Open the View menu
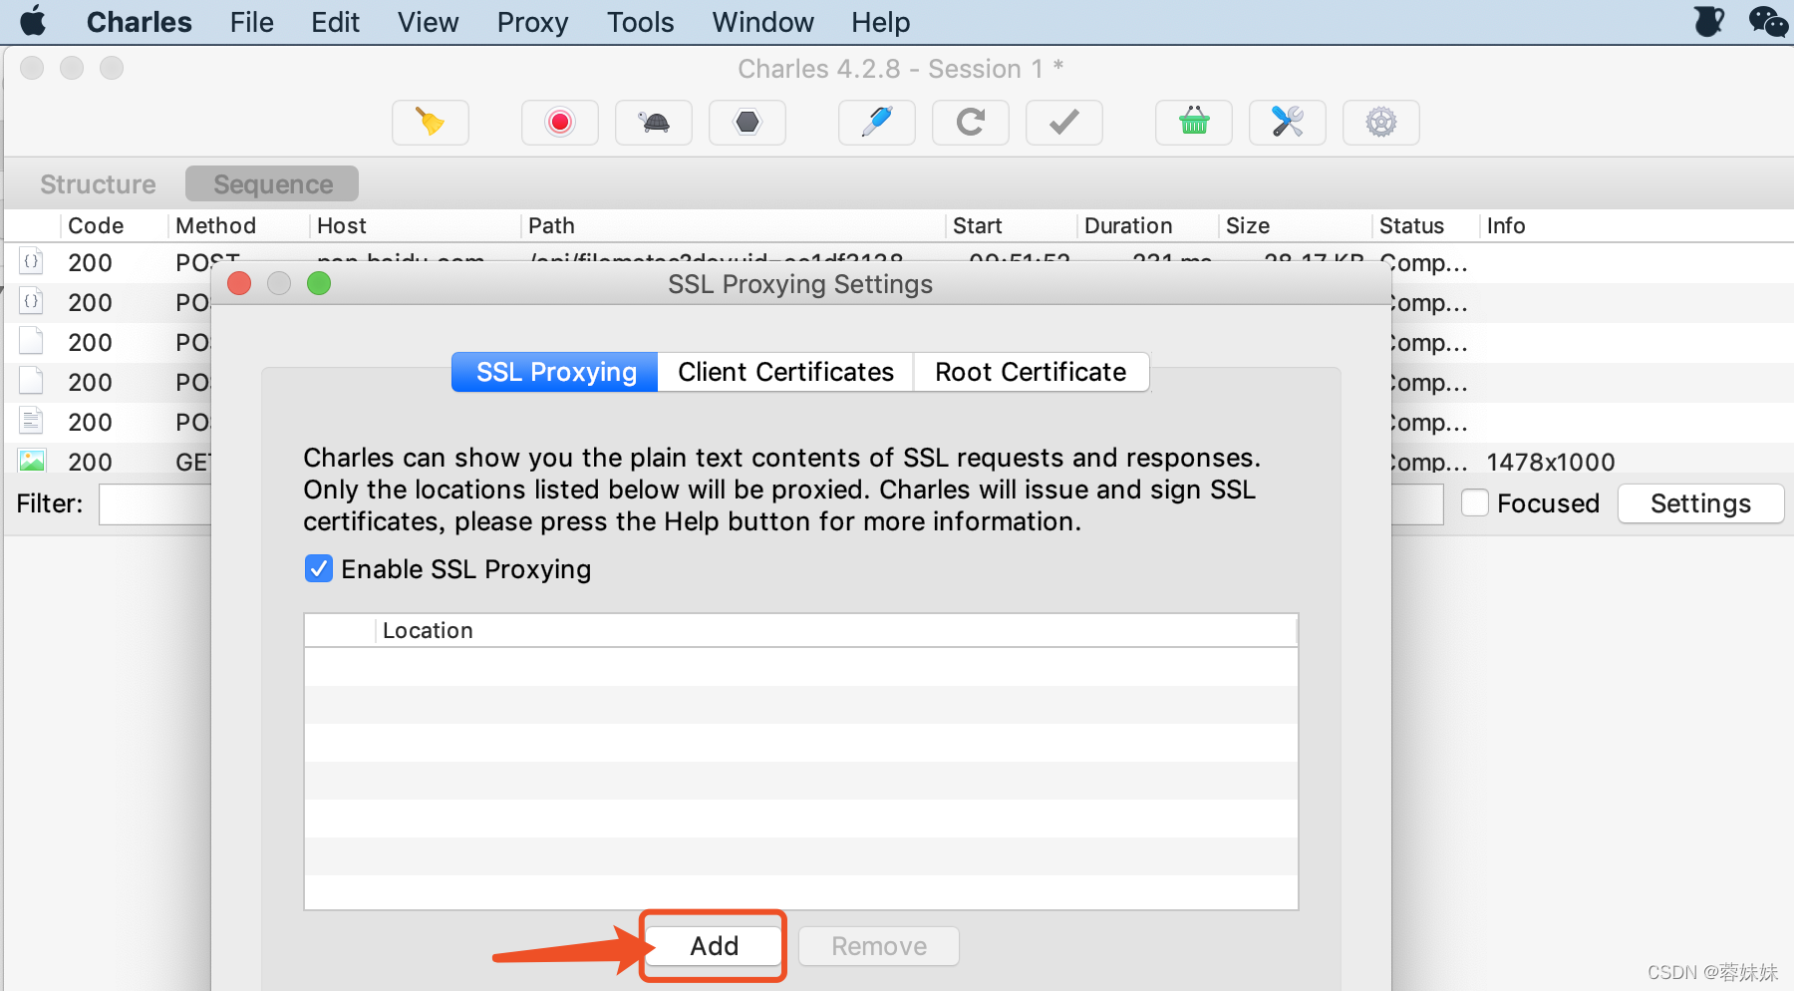 [428, 22]
